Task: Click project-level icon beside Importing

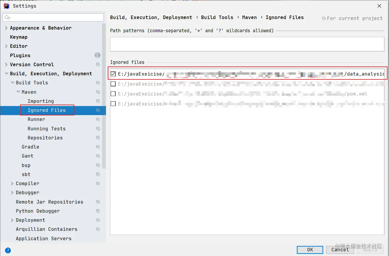Action: point(98,101)
